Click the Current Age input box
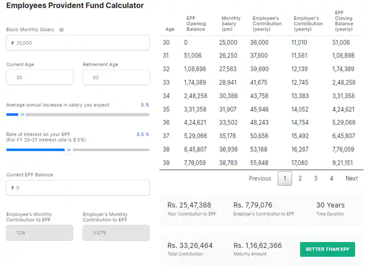369x266 pixels. pos(40,78)
